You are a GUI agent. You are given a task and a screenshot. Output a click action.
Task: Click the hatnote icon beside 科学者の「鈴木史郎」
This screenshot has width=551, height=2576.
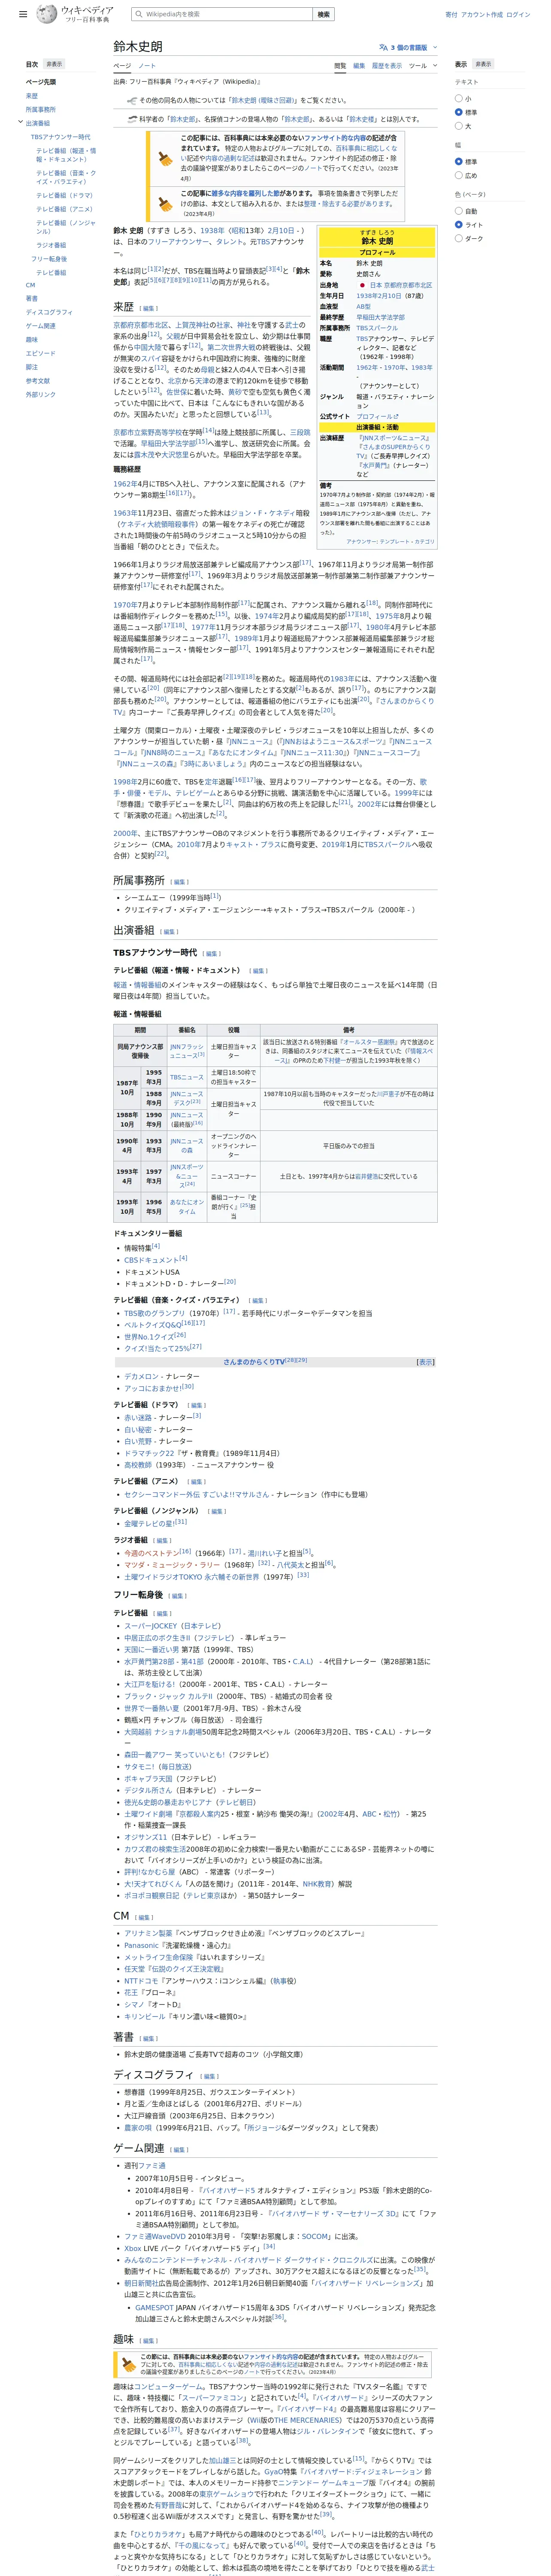[132, 119]
